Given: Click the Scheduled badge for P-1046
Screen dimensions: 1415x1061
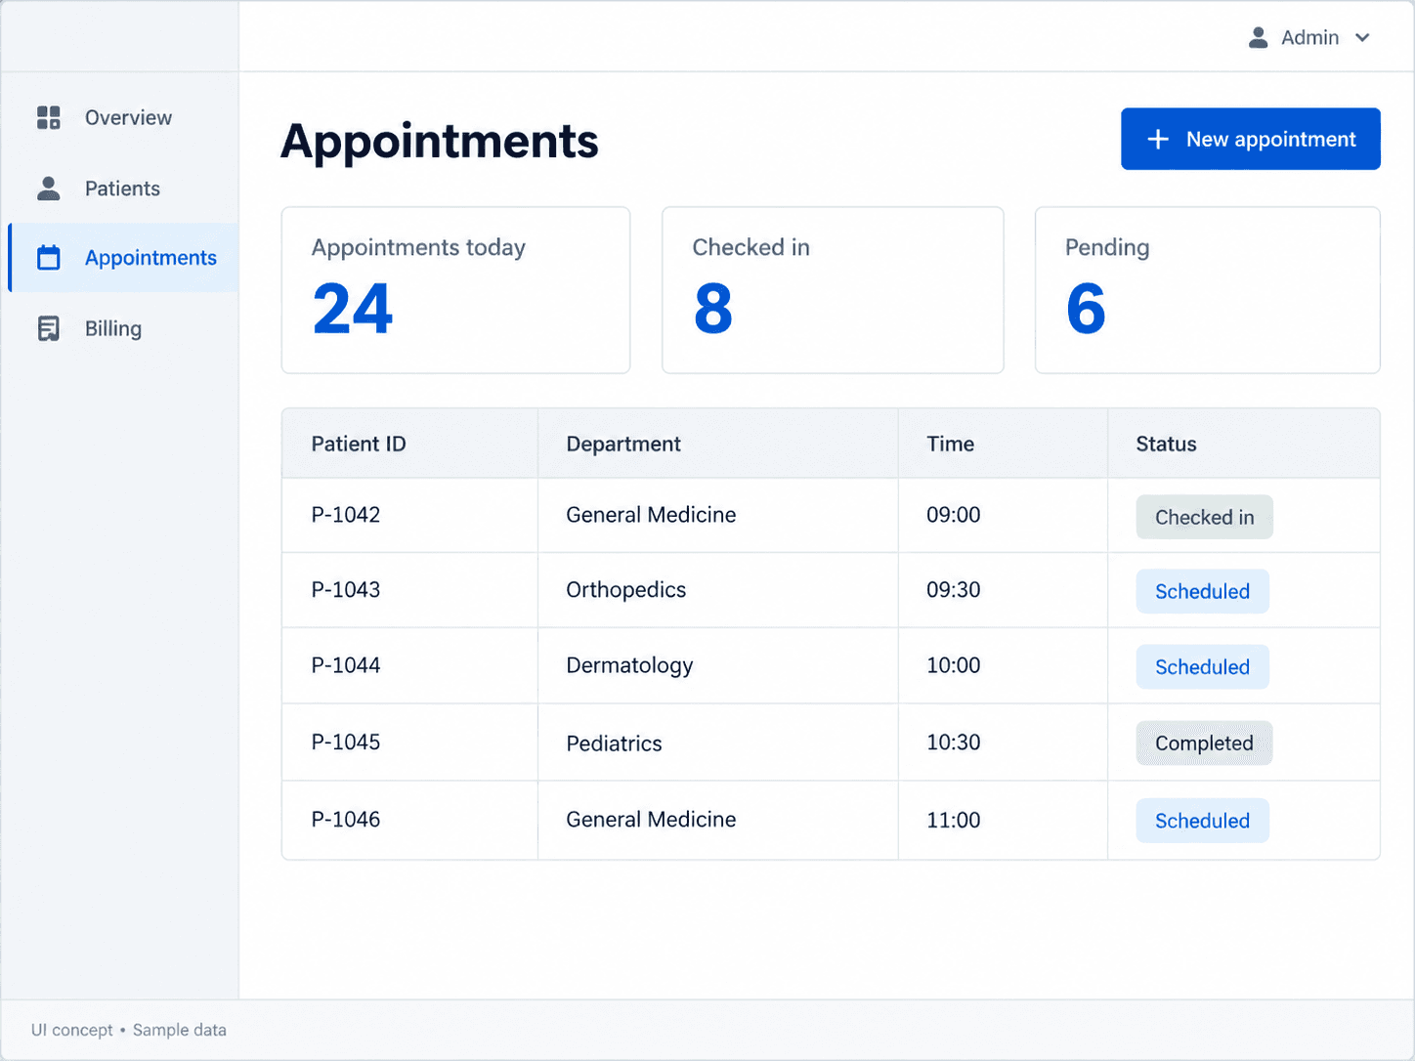Looking at the screenshot, I should pos(1202,821).
